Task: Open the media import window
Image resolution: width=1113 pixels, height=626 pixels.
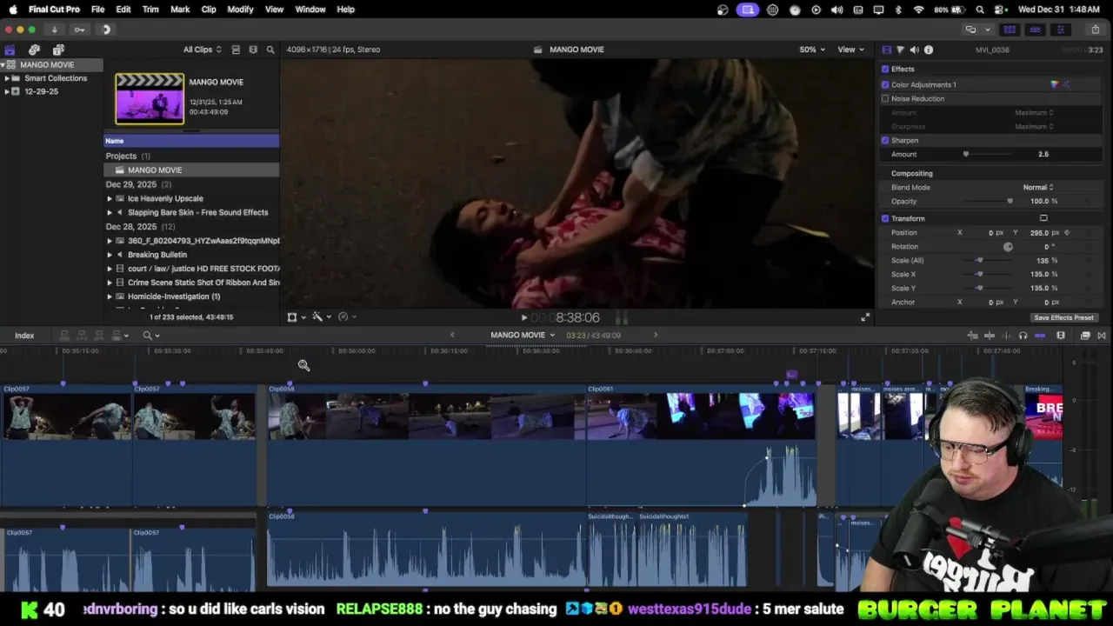Action: coord(54,30)
